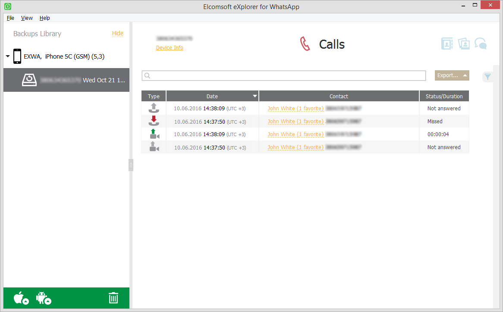Open the Chats view icon
The image size is (503, 312).
pos(481,44)
